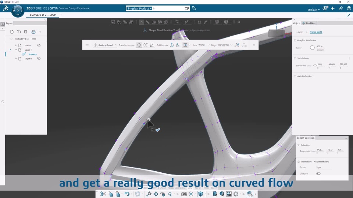Screen dimensions: 353x198
Task: Click the 100 % Opacity value
Action: pos(320,47)
